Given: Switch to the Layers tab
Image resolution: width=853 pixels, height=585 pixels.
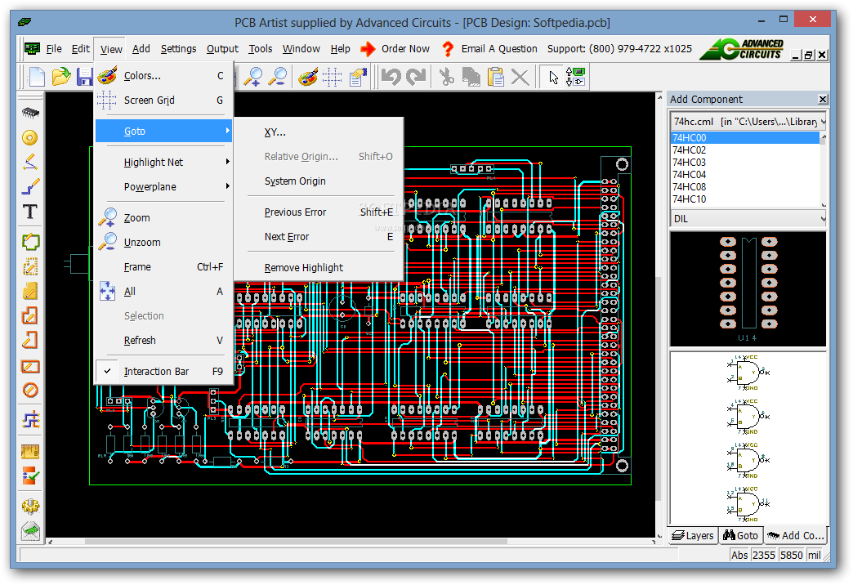Looking at the screenshot, I should [693, 535].
